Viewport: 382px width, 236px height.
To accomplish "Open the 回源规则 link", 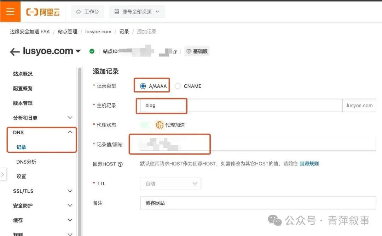I will [309, 164].
